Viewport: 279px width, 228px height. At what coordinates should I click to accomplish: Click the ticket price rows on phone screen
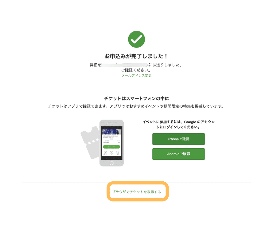click(x=111, y=142)
